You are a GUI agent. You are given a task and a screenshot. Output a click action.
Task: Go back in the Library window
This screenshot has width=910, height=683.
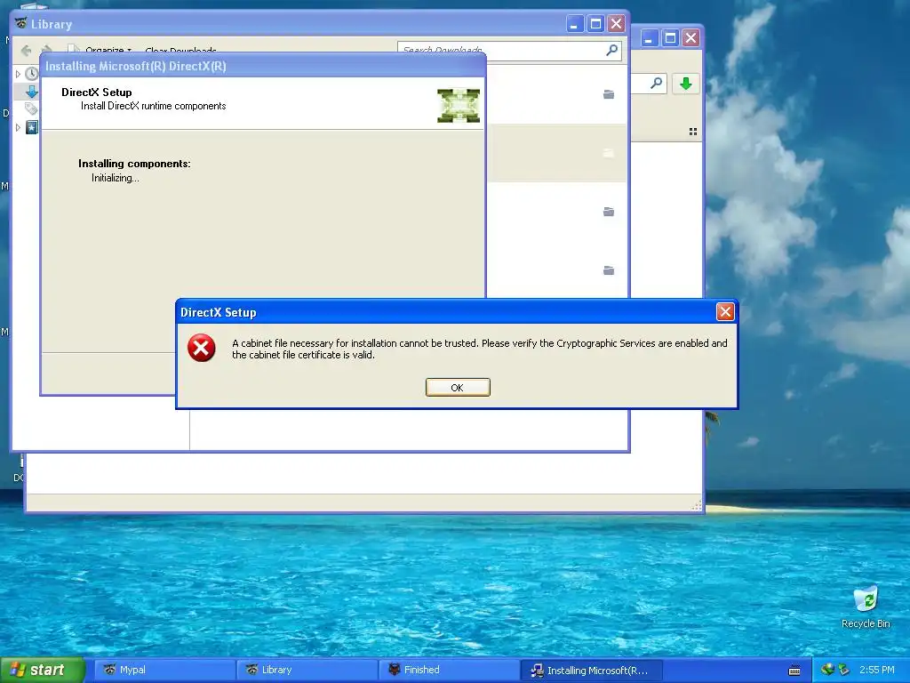[26, 50]
